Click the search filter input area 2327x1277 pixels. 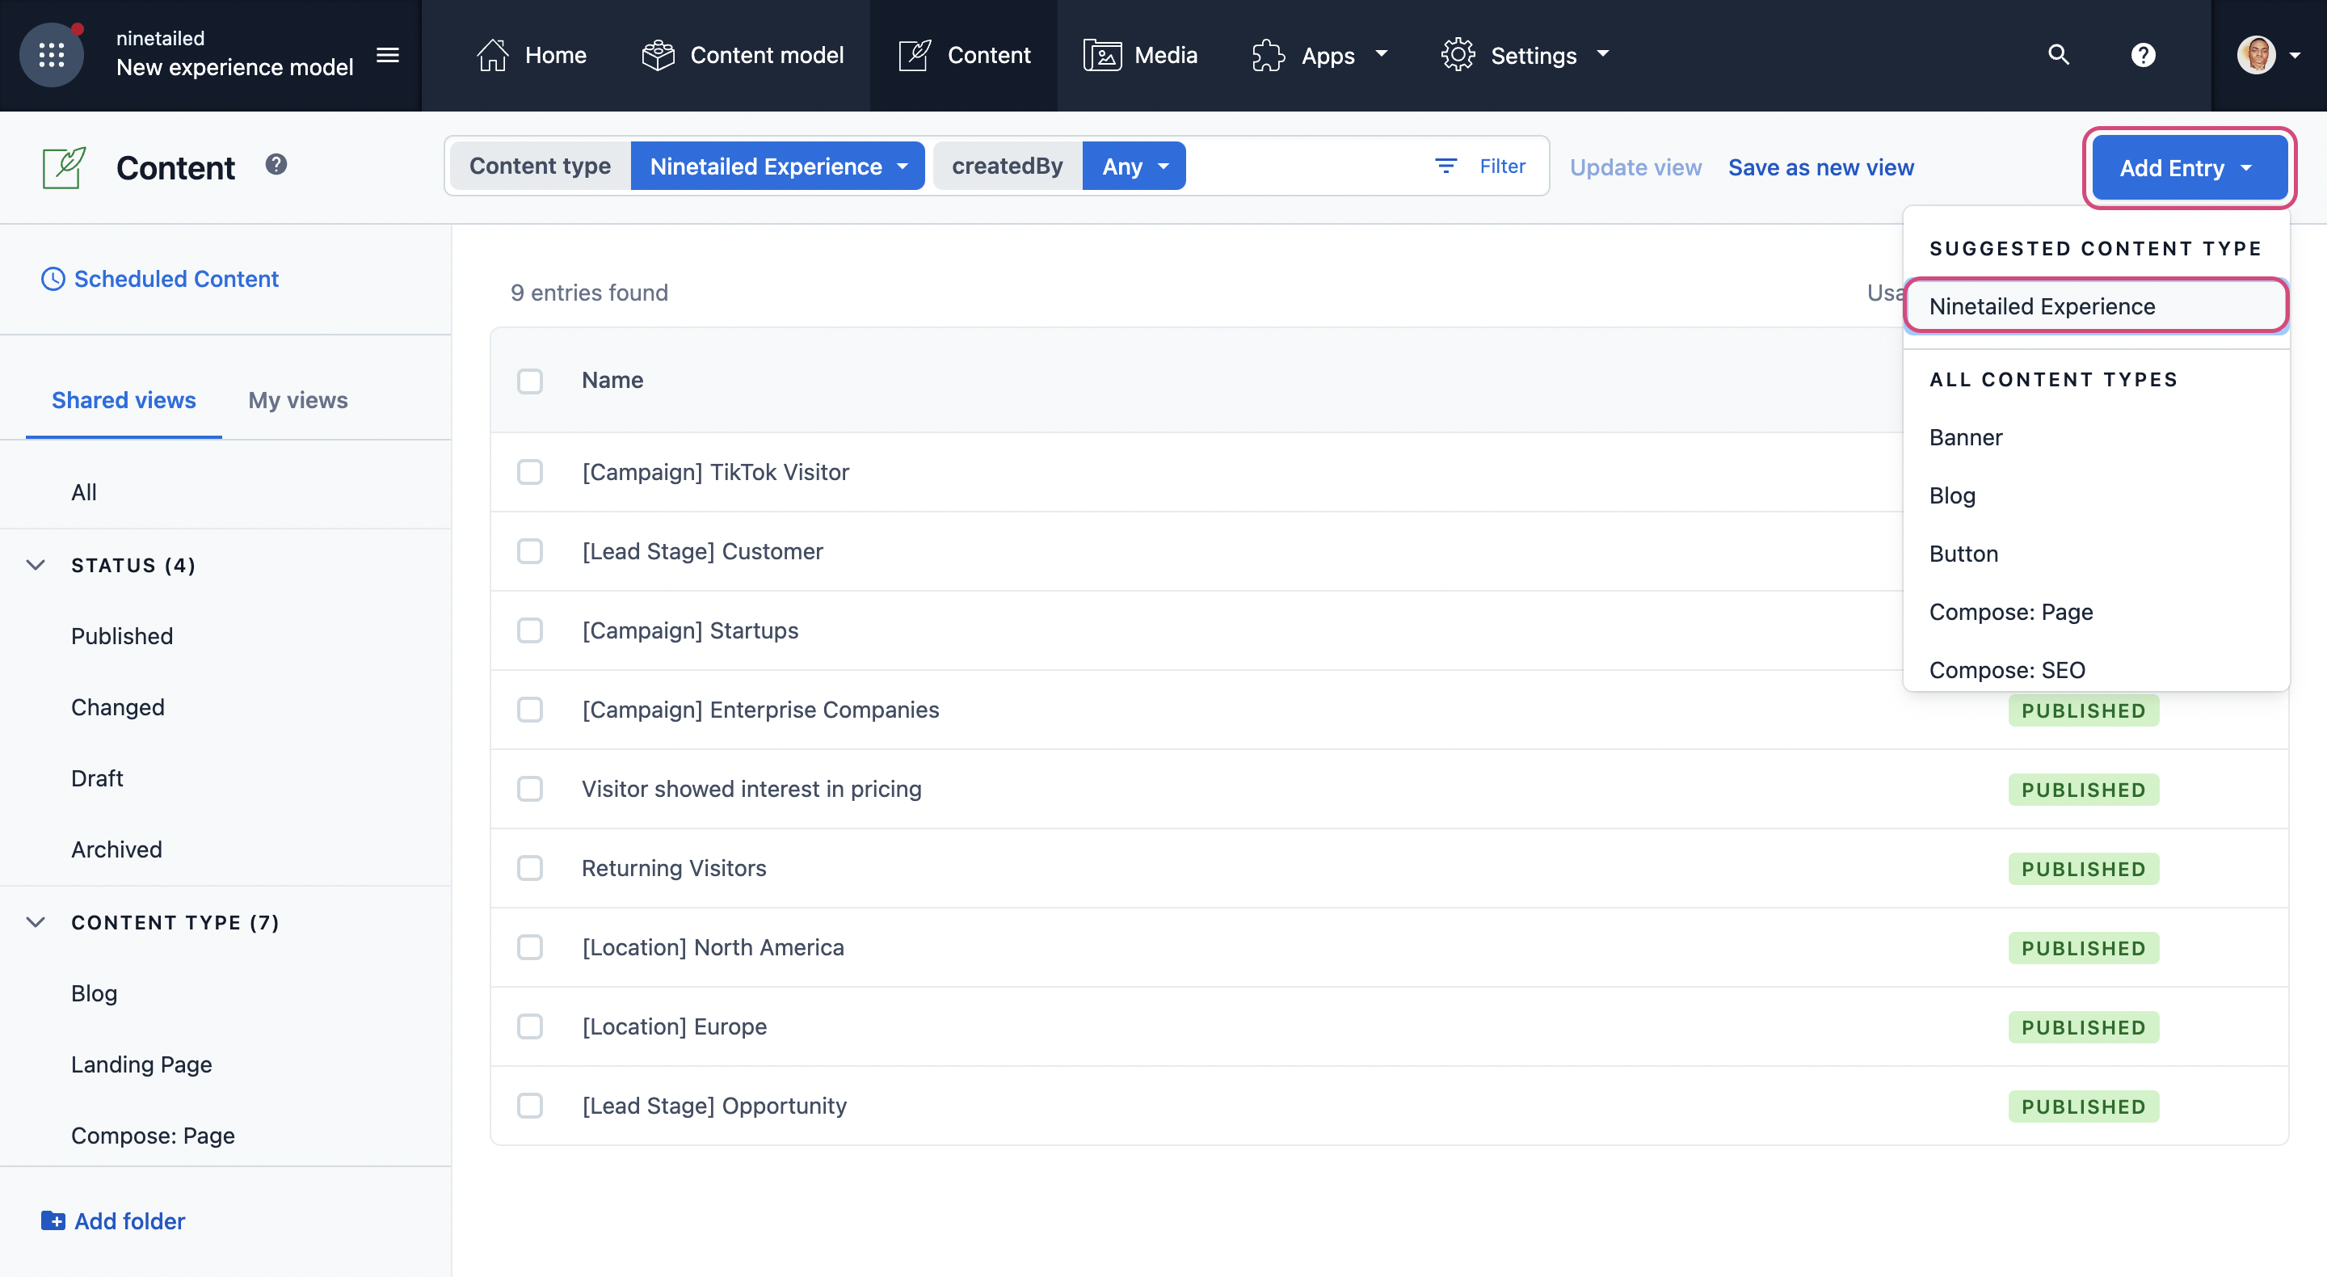(x=1306, y=166)
